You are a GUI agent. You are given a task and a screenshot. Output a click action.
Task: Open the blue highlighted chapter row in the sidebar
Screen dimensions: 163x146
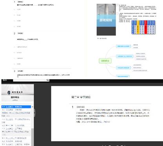16,107
